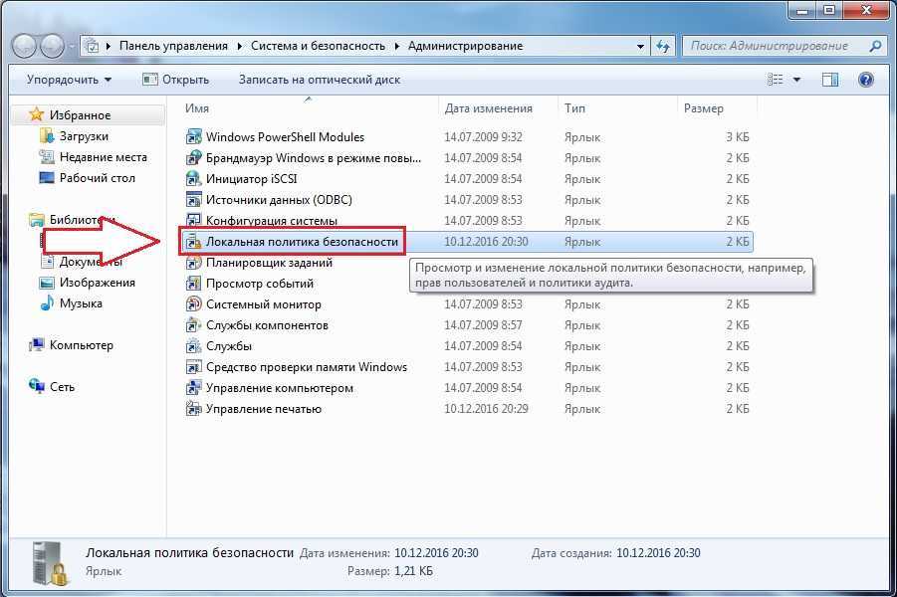Toggle the preview pane icon
This screenshot has width=897, height=597.
click(830, 80)
